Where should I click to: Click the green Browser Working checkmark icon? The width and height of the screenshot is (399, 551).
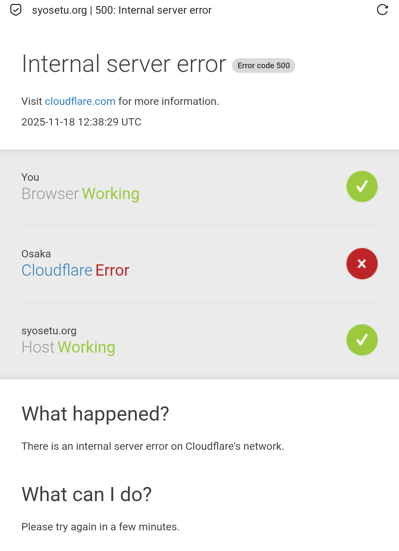coord(362,186)
